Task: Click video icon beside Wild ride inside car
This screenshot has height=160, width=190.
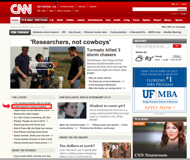Action: [124, 88]
